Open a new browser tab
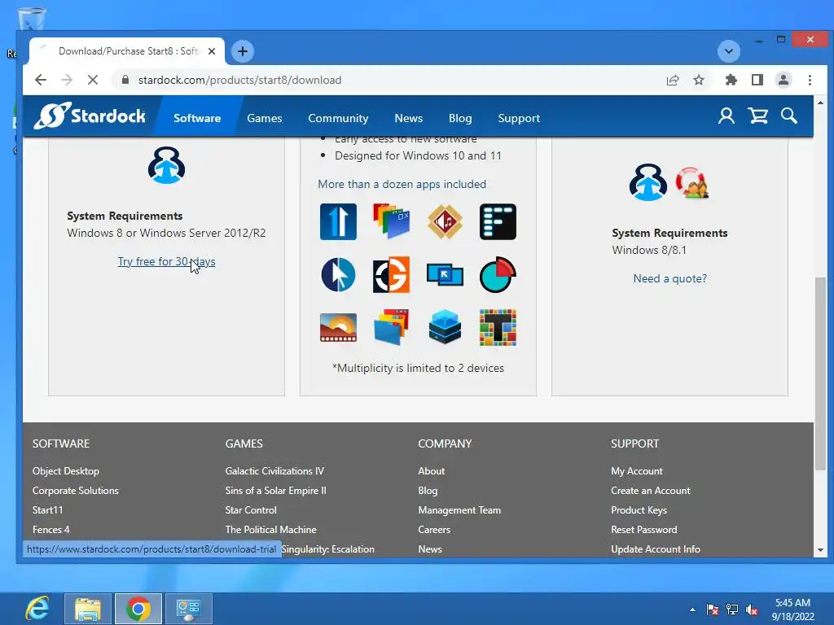 point(243,51)
